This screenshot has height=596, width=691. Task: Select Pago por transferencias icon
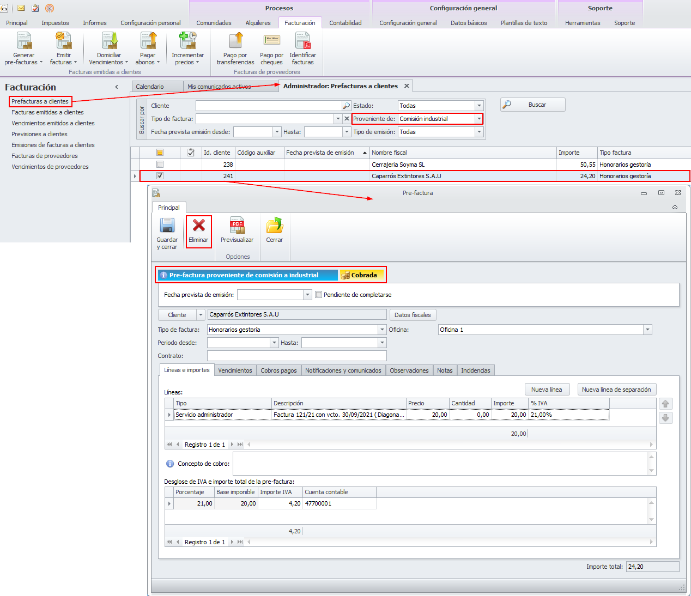tap(235, 42)
